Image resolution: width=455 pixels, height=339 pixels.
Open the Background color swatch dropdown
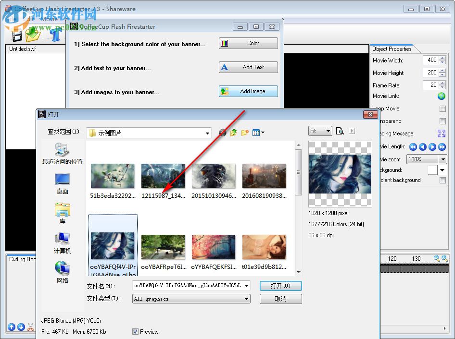click(442, 170)
